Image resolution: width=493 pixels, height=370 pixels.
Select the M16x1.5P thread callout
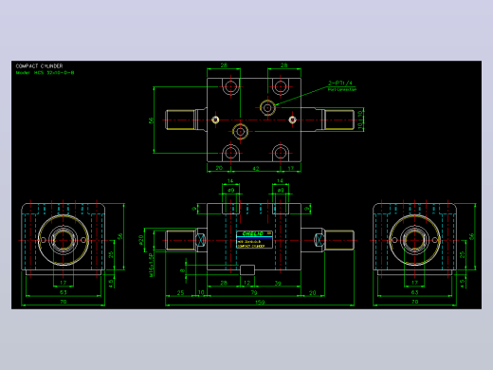[151, 265]
